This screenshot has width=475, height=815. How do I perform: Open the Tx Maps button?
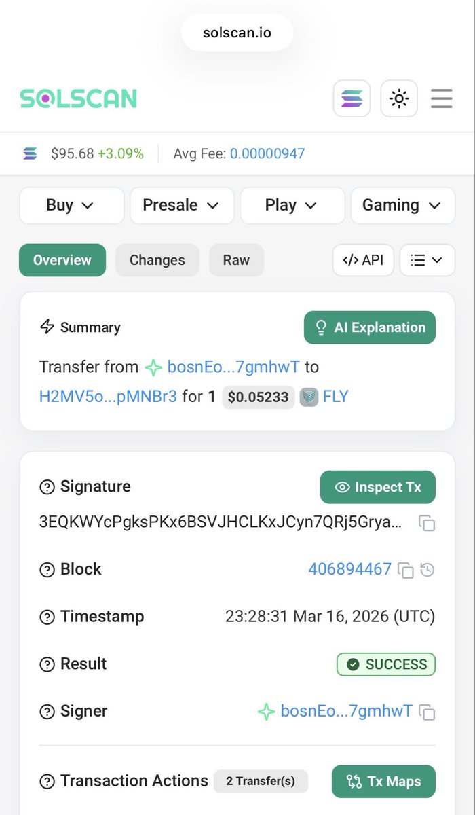pos(383,781)
